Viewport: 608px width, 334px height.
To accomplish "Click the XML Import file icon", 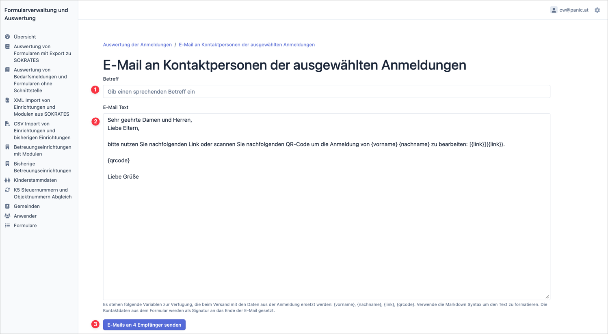I will 7,100.
